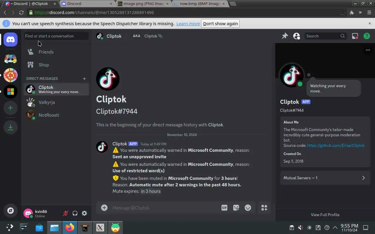
Task: Open application launcher in taskbar
Action: click(x=9, y=228)
